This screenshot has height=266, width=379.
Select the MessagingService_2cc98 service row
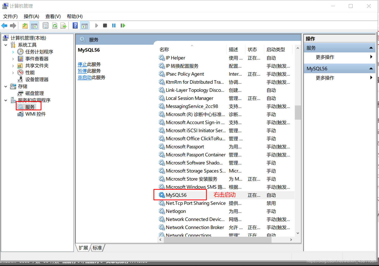(x=226, y=106)
